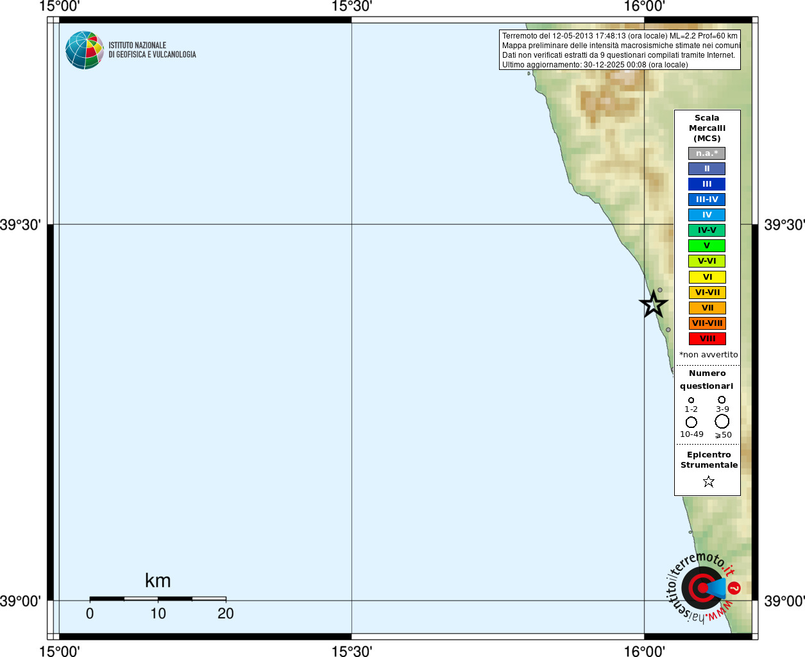Click the top 15°30' longitude label

[352, 6]
